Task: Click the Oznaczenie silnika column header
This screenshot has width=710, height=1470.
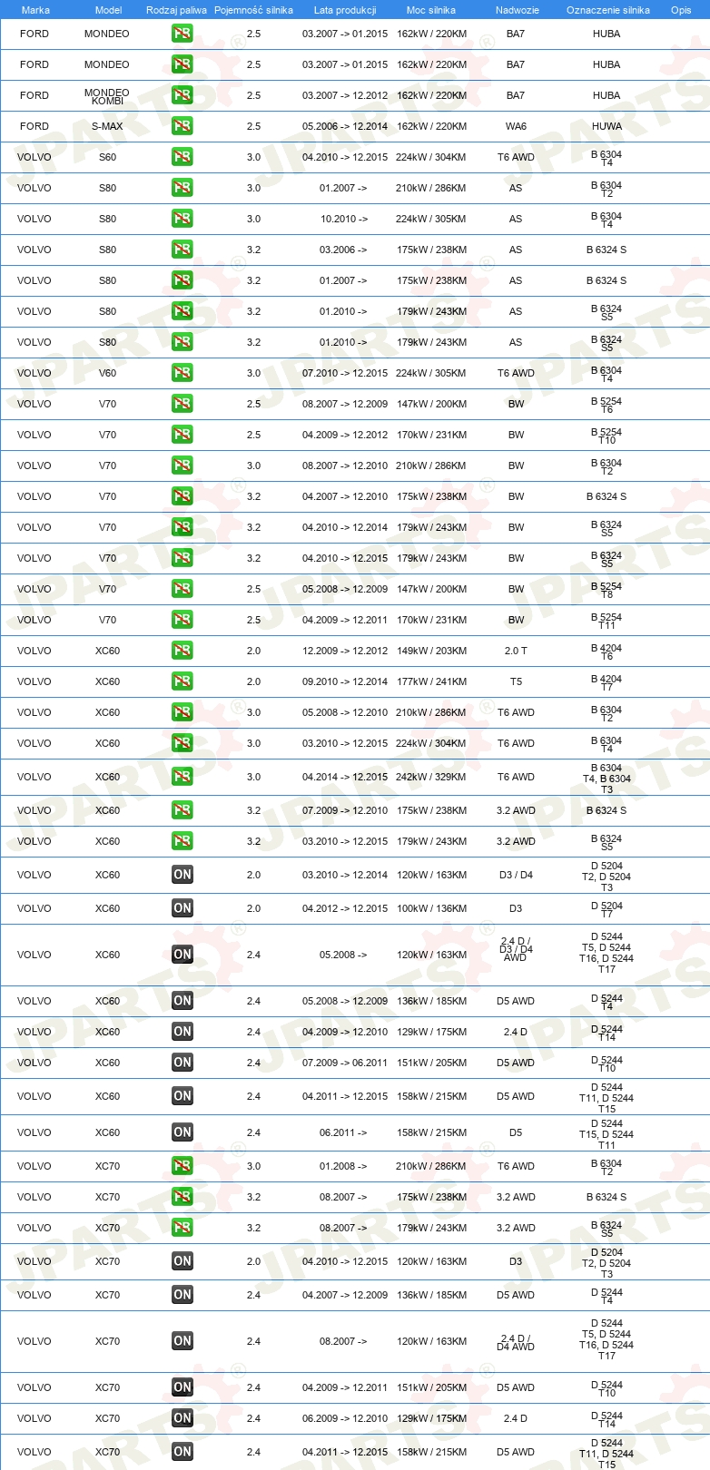Action: pos(607,10)
